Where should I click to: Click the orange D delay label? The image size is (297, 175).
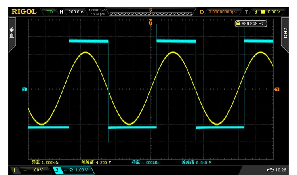(x=202, y=12)
